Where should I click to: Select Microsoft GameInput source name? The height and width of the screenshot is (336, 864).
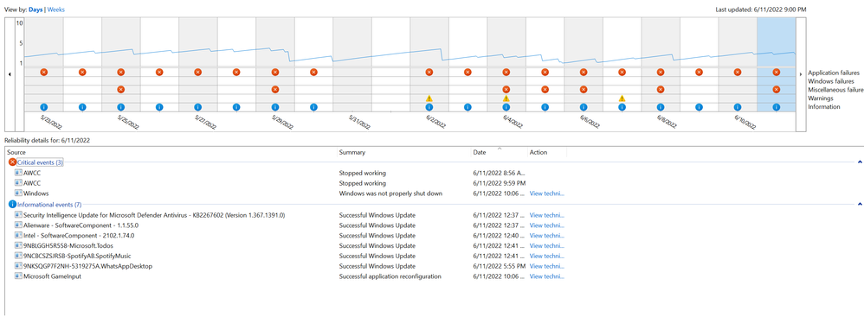[52, 276]
